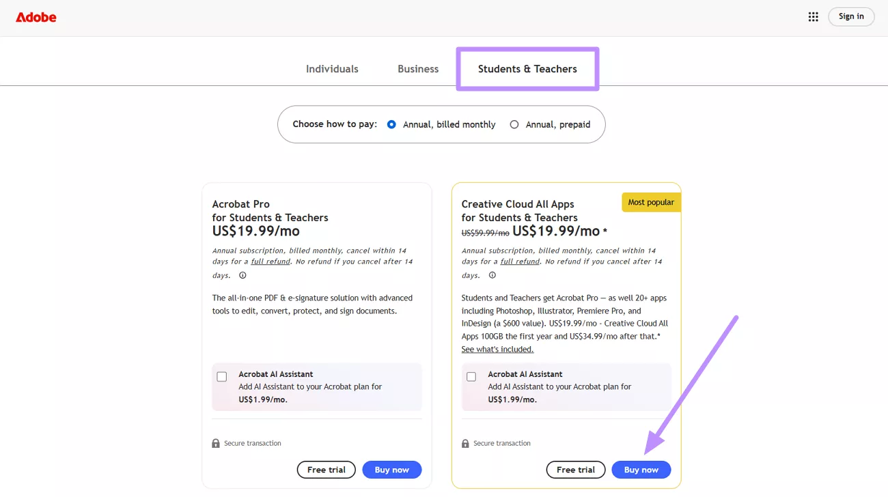Enable Acrobat AI Assistant on the Acrobat Pro plan

221,375
